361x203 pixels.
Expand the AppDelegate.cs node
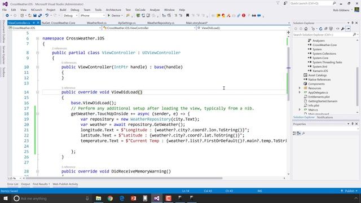[300, 92]
